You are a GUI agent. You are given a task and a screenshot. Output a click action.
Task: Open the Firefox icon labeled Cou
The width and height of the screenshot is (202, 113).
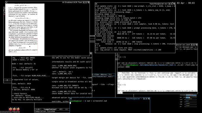pyautogui.click(x=10, y=109)
